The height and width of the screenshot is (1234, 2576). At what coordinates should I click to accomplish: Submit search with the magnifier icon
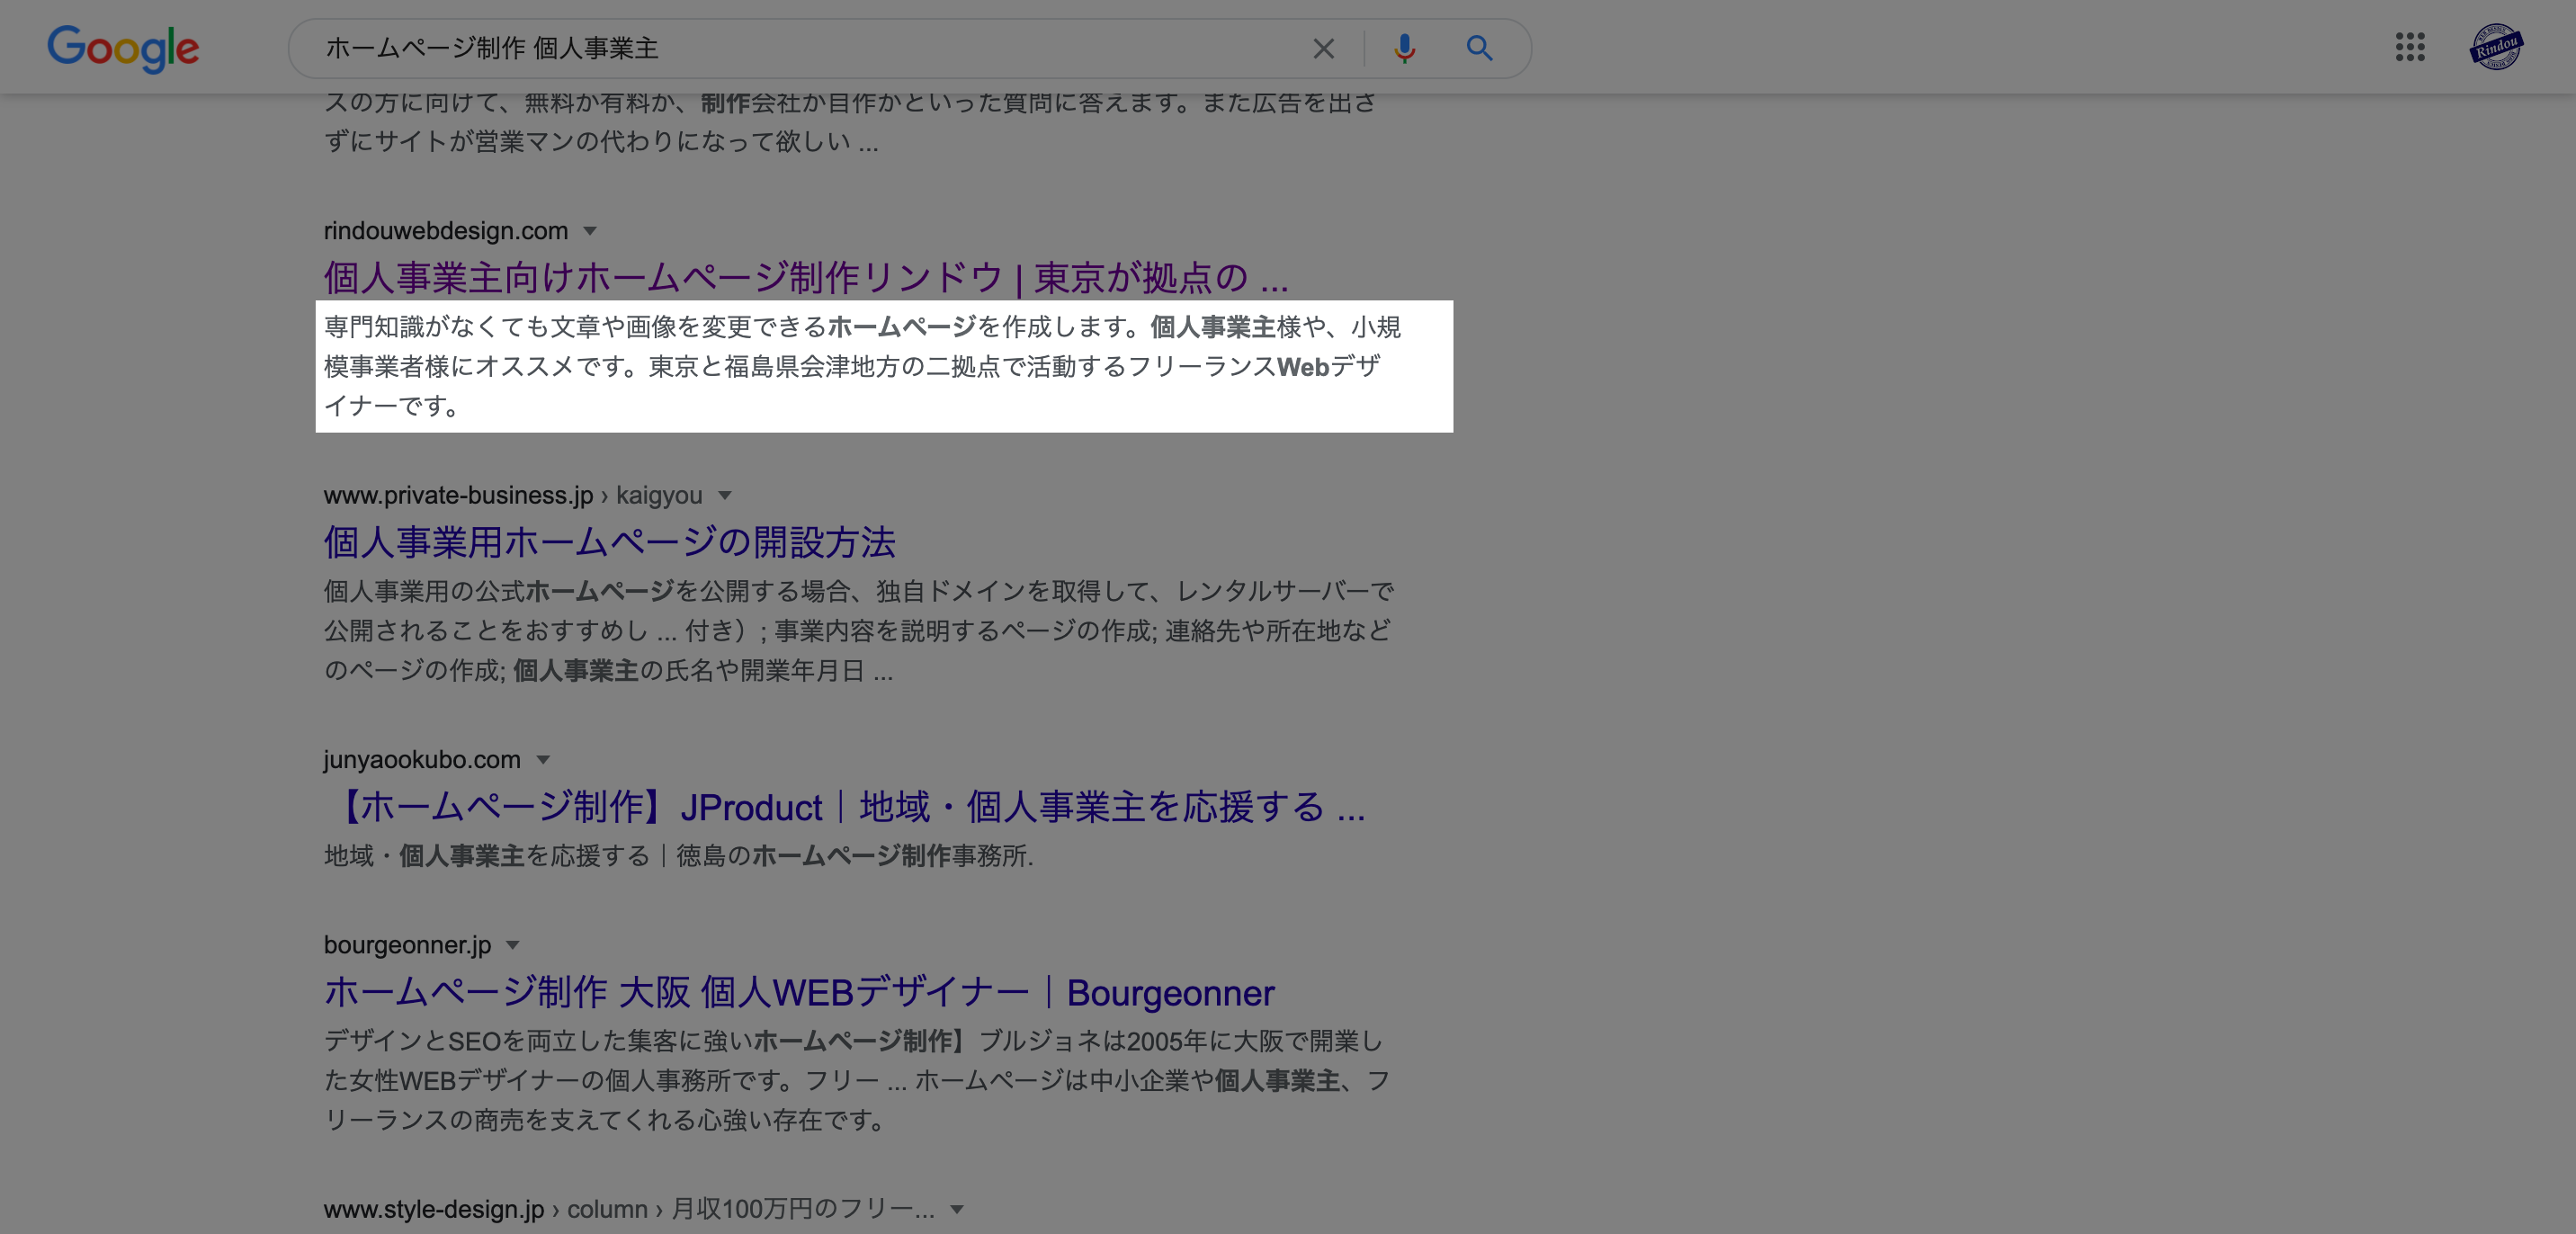coord(1479,49)
